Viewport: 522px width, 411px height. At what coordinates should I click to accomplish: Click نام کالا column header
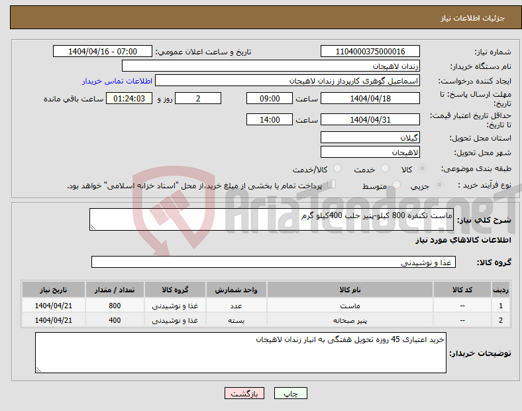point(350,290)
